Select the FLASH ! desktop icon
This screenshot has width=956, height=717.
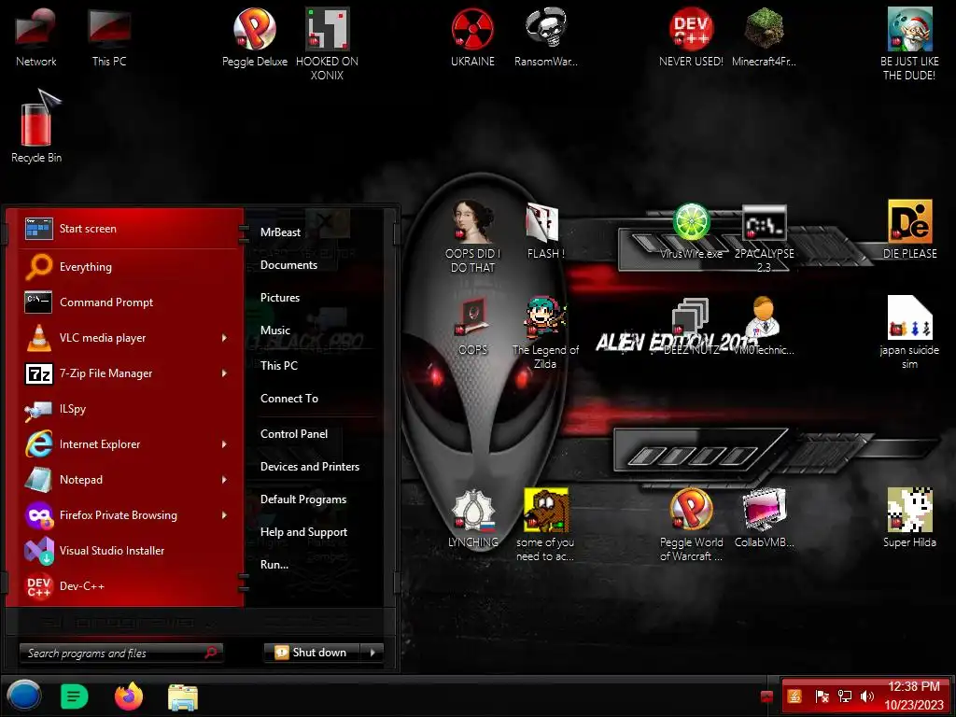coord(545,231)
